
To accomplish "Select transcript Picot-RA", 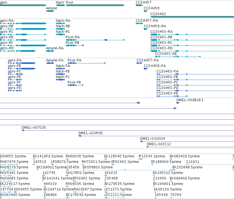I will point(95,40).
